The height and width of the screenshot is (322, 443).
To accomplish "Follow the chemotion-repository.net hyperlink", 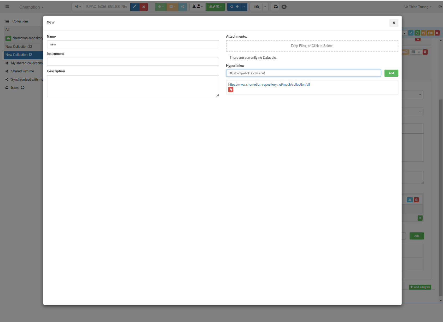I will pyautogui.click(x=269, y=84).
